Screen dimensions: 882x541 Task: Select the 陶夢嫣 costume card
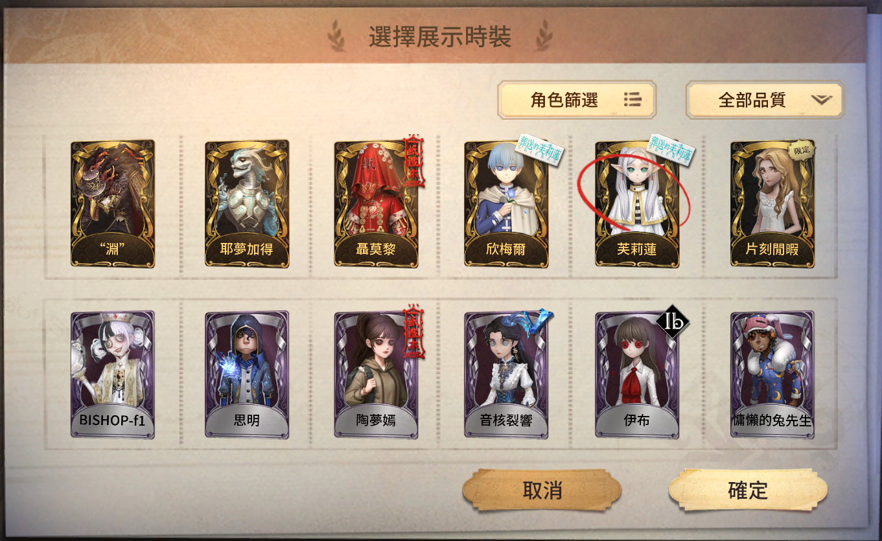(376, 375)
